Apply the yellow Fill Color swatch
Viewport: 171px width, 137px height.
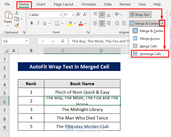pos(70,23)
